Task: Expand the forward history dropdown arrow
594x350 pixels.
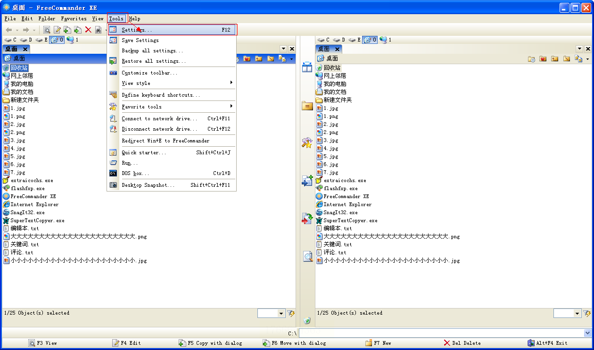Action: [34, 30]
